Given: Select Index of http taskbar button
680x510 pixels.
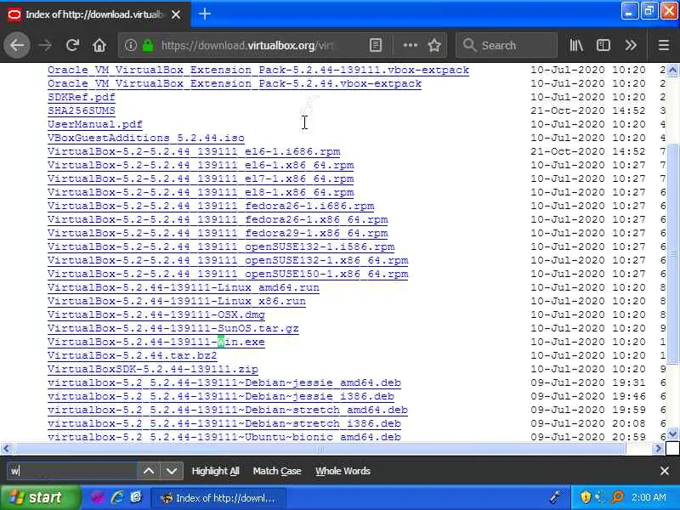Looking at the screenshot, I should click(x=218, y=498).
